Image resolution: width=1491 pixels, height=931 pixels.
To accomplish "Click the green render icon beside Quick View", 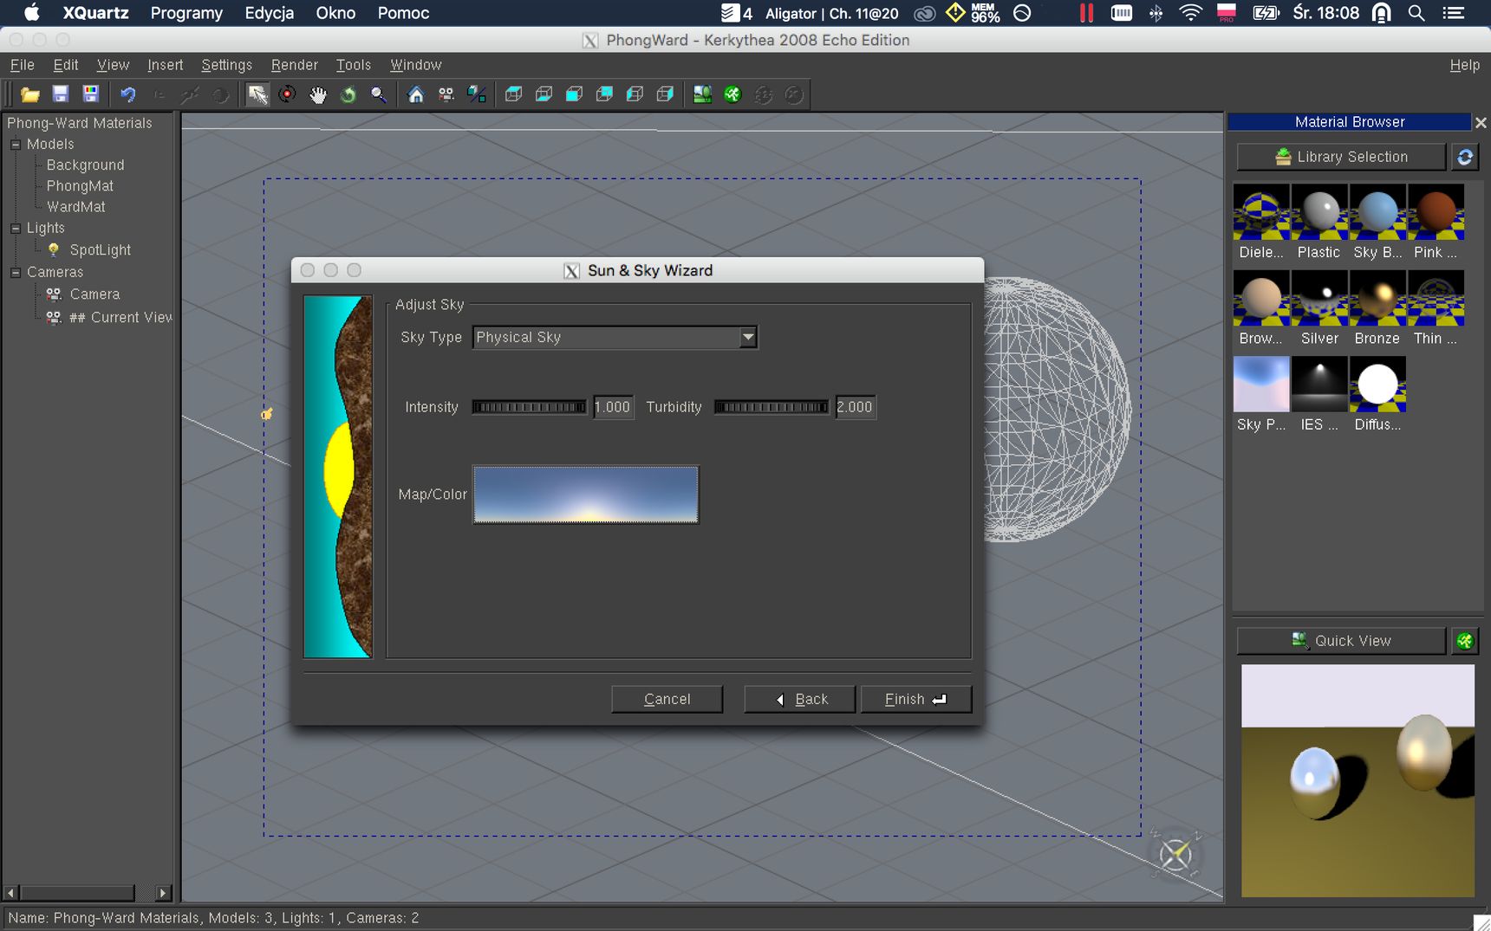I will (1465, 641).
